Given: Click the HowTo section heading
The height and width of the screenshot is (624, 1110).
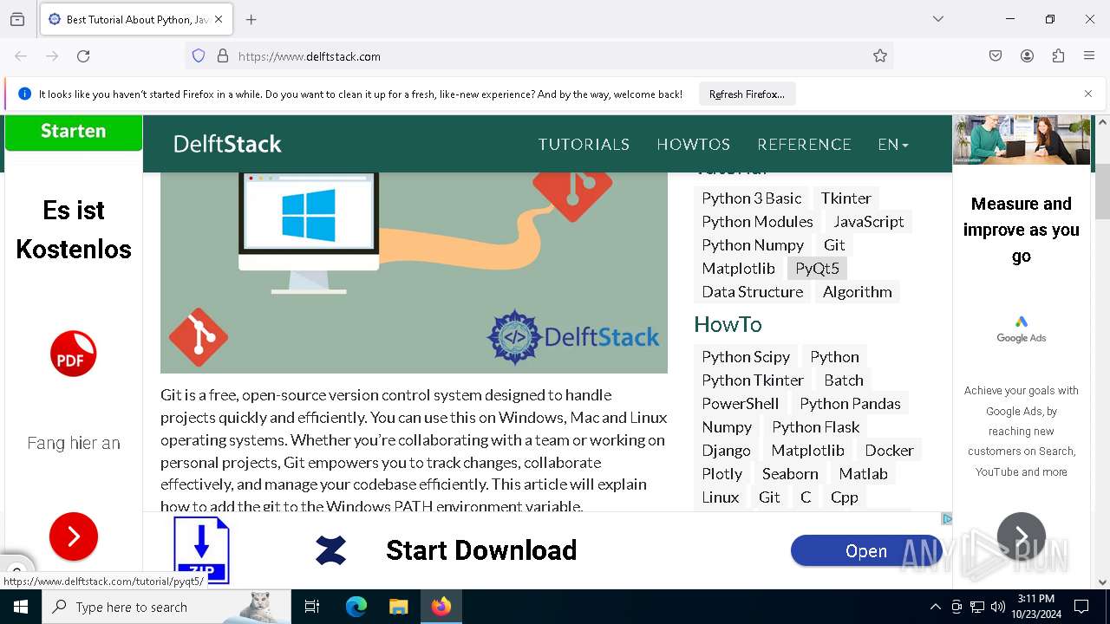Looking at the screenshot, I should click(728, 324).
